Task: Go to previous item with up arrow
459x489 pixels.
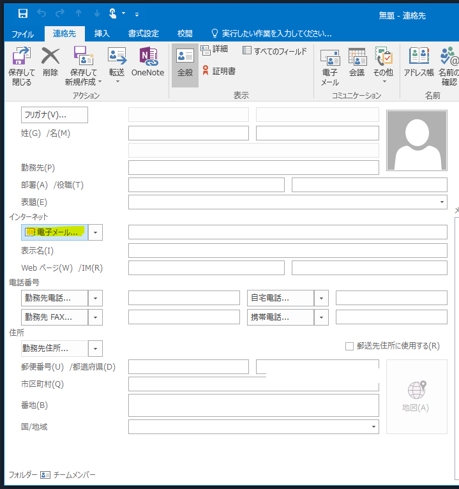Action: [x=79, y=13]
